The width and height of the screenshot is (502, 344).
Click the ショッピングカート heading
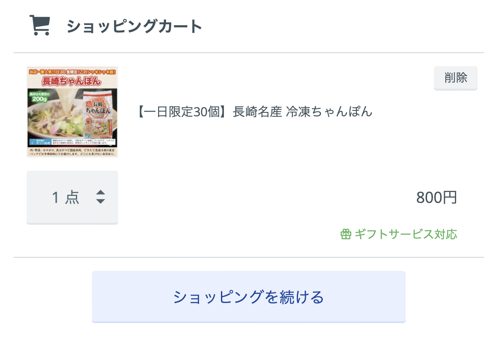134,26
